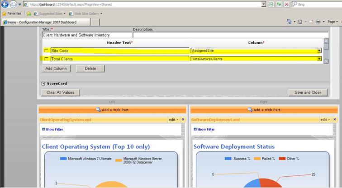Open a new blank browser tab
Viewport: 342px width, 188px height.
95,22
